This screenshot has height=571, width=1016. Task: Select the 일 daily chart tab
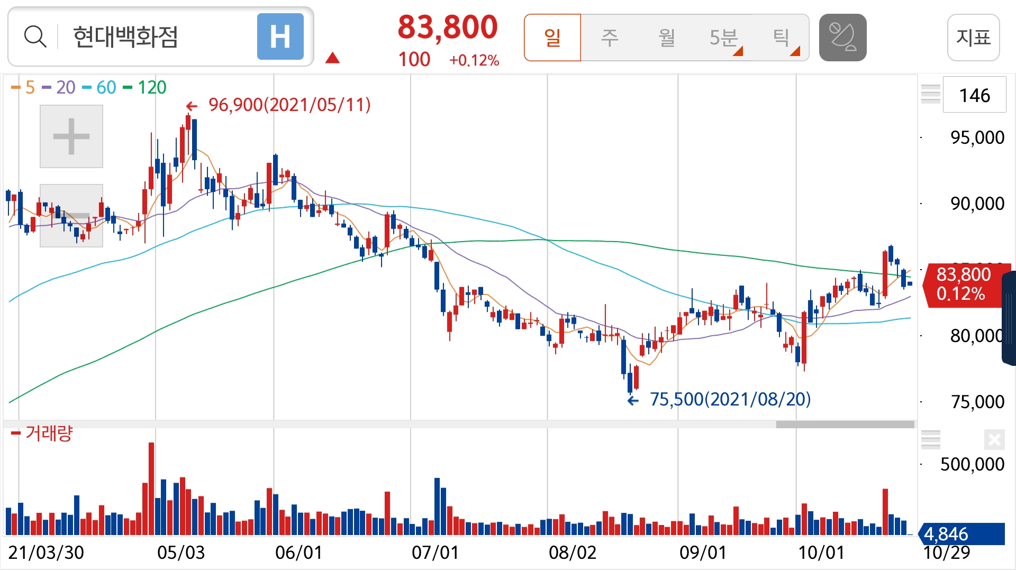click(x=552, y=38)
